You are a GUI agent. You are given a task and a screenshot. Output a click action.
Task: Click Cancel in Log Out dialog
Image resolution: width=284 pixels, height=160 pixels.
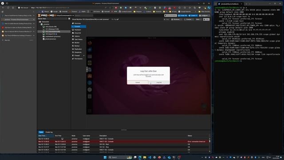[138, 82]
